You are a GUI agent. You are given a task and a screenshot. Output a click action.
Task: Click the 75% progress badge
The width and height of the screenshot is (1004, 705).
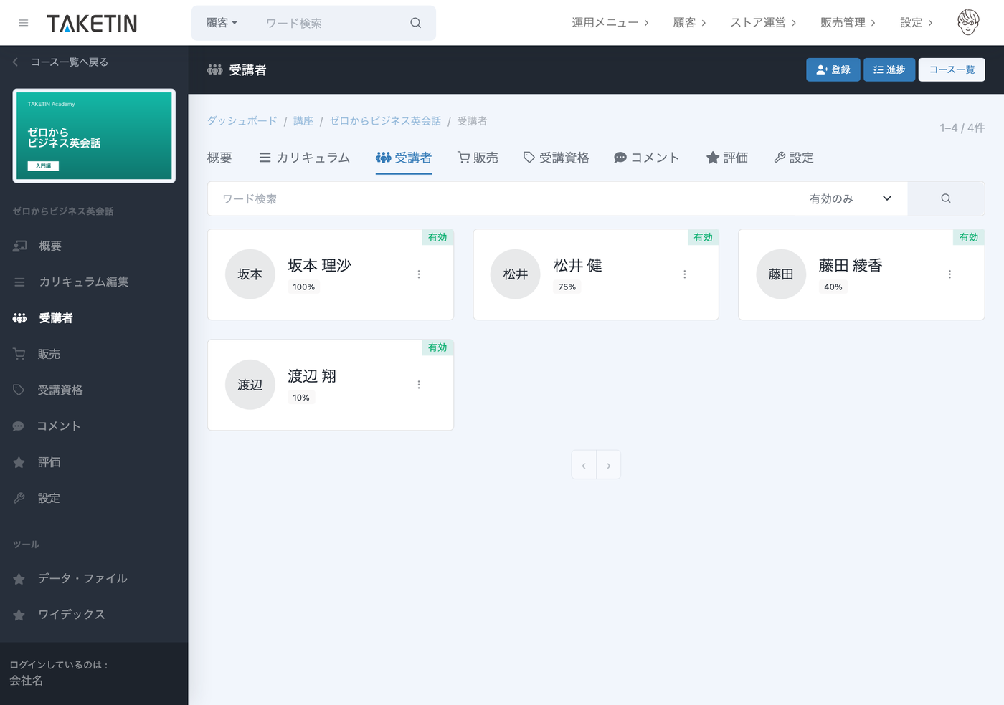(567, 287)
